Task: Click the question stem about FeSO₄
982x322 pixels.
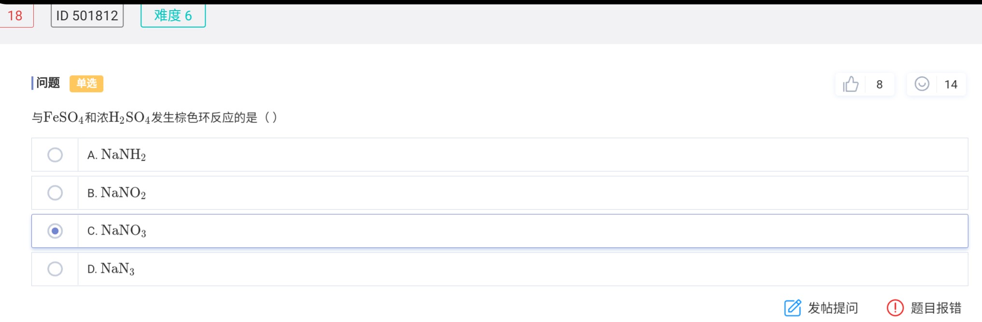Action: [154, 117]
